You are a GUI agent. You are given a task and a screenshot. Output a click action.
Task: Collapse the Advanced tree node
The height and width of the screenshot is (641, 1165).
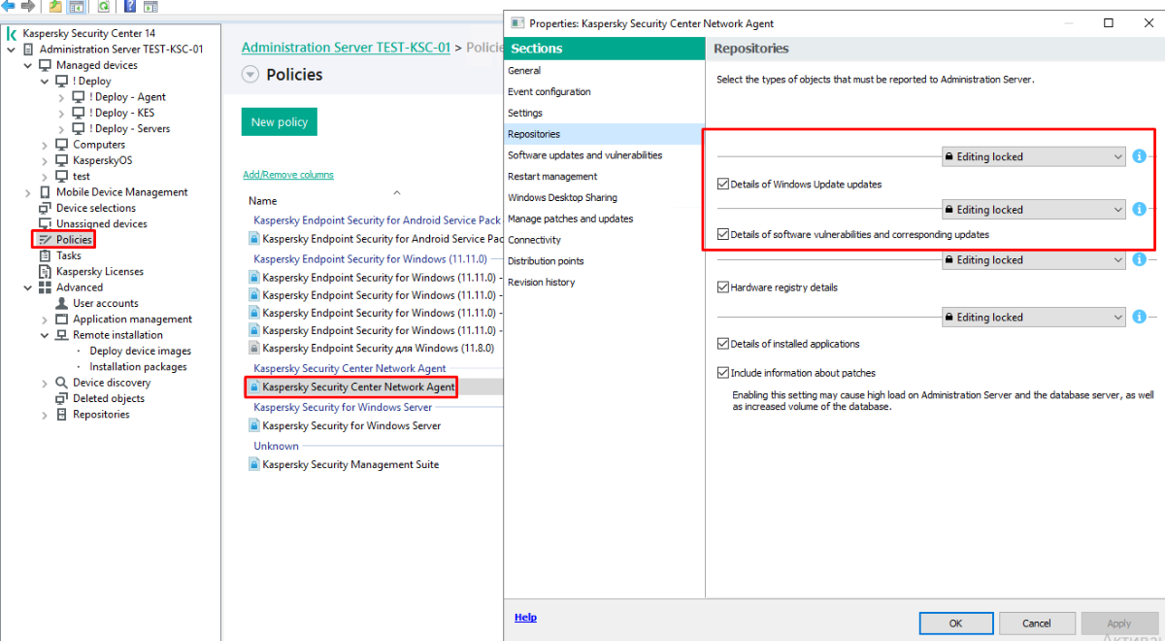27,287
